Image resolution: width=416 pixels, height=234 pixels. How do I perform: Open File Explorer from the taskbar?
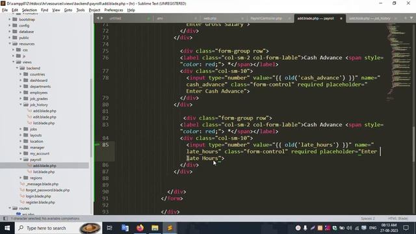[x=155, y=228]
